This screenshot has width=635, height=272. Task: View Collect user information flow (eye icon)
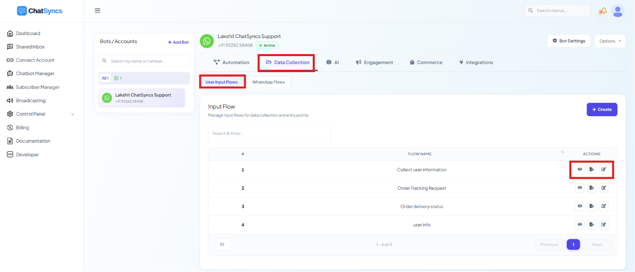click(580, 169)
